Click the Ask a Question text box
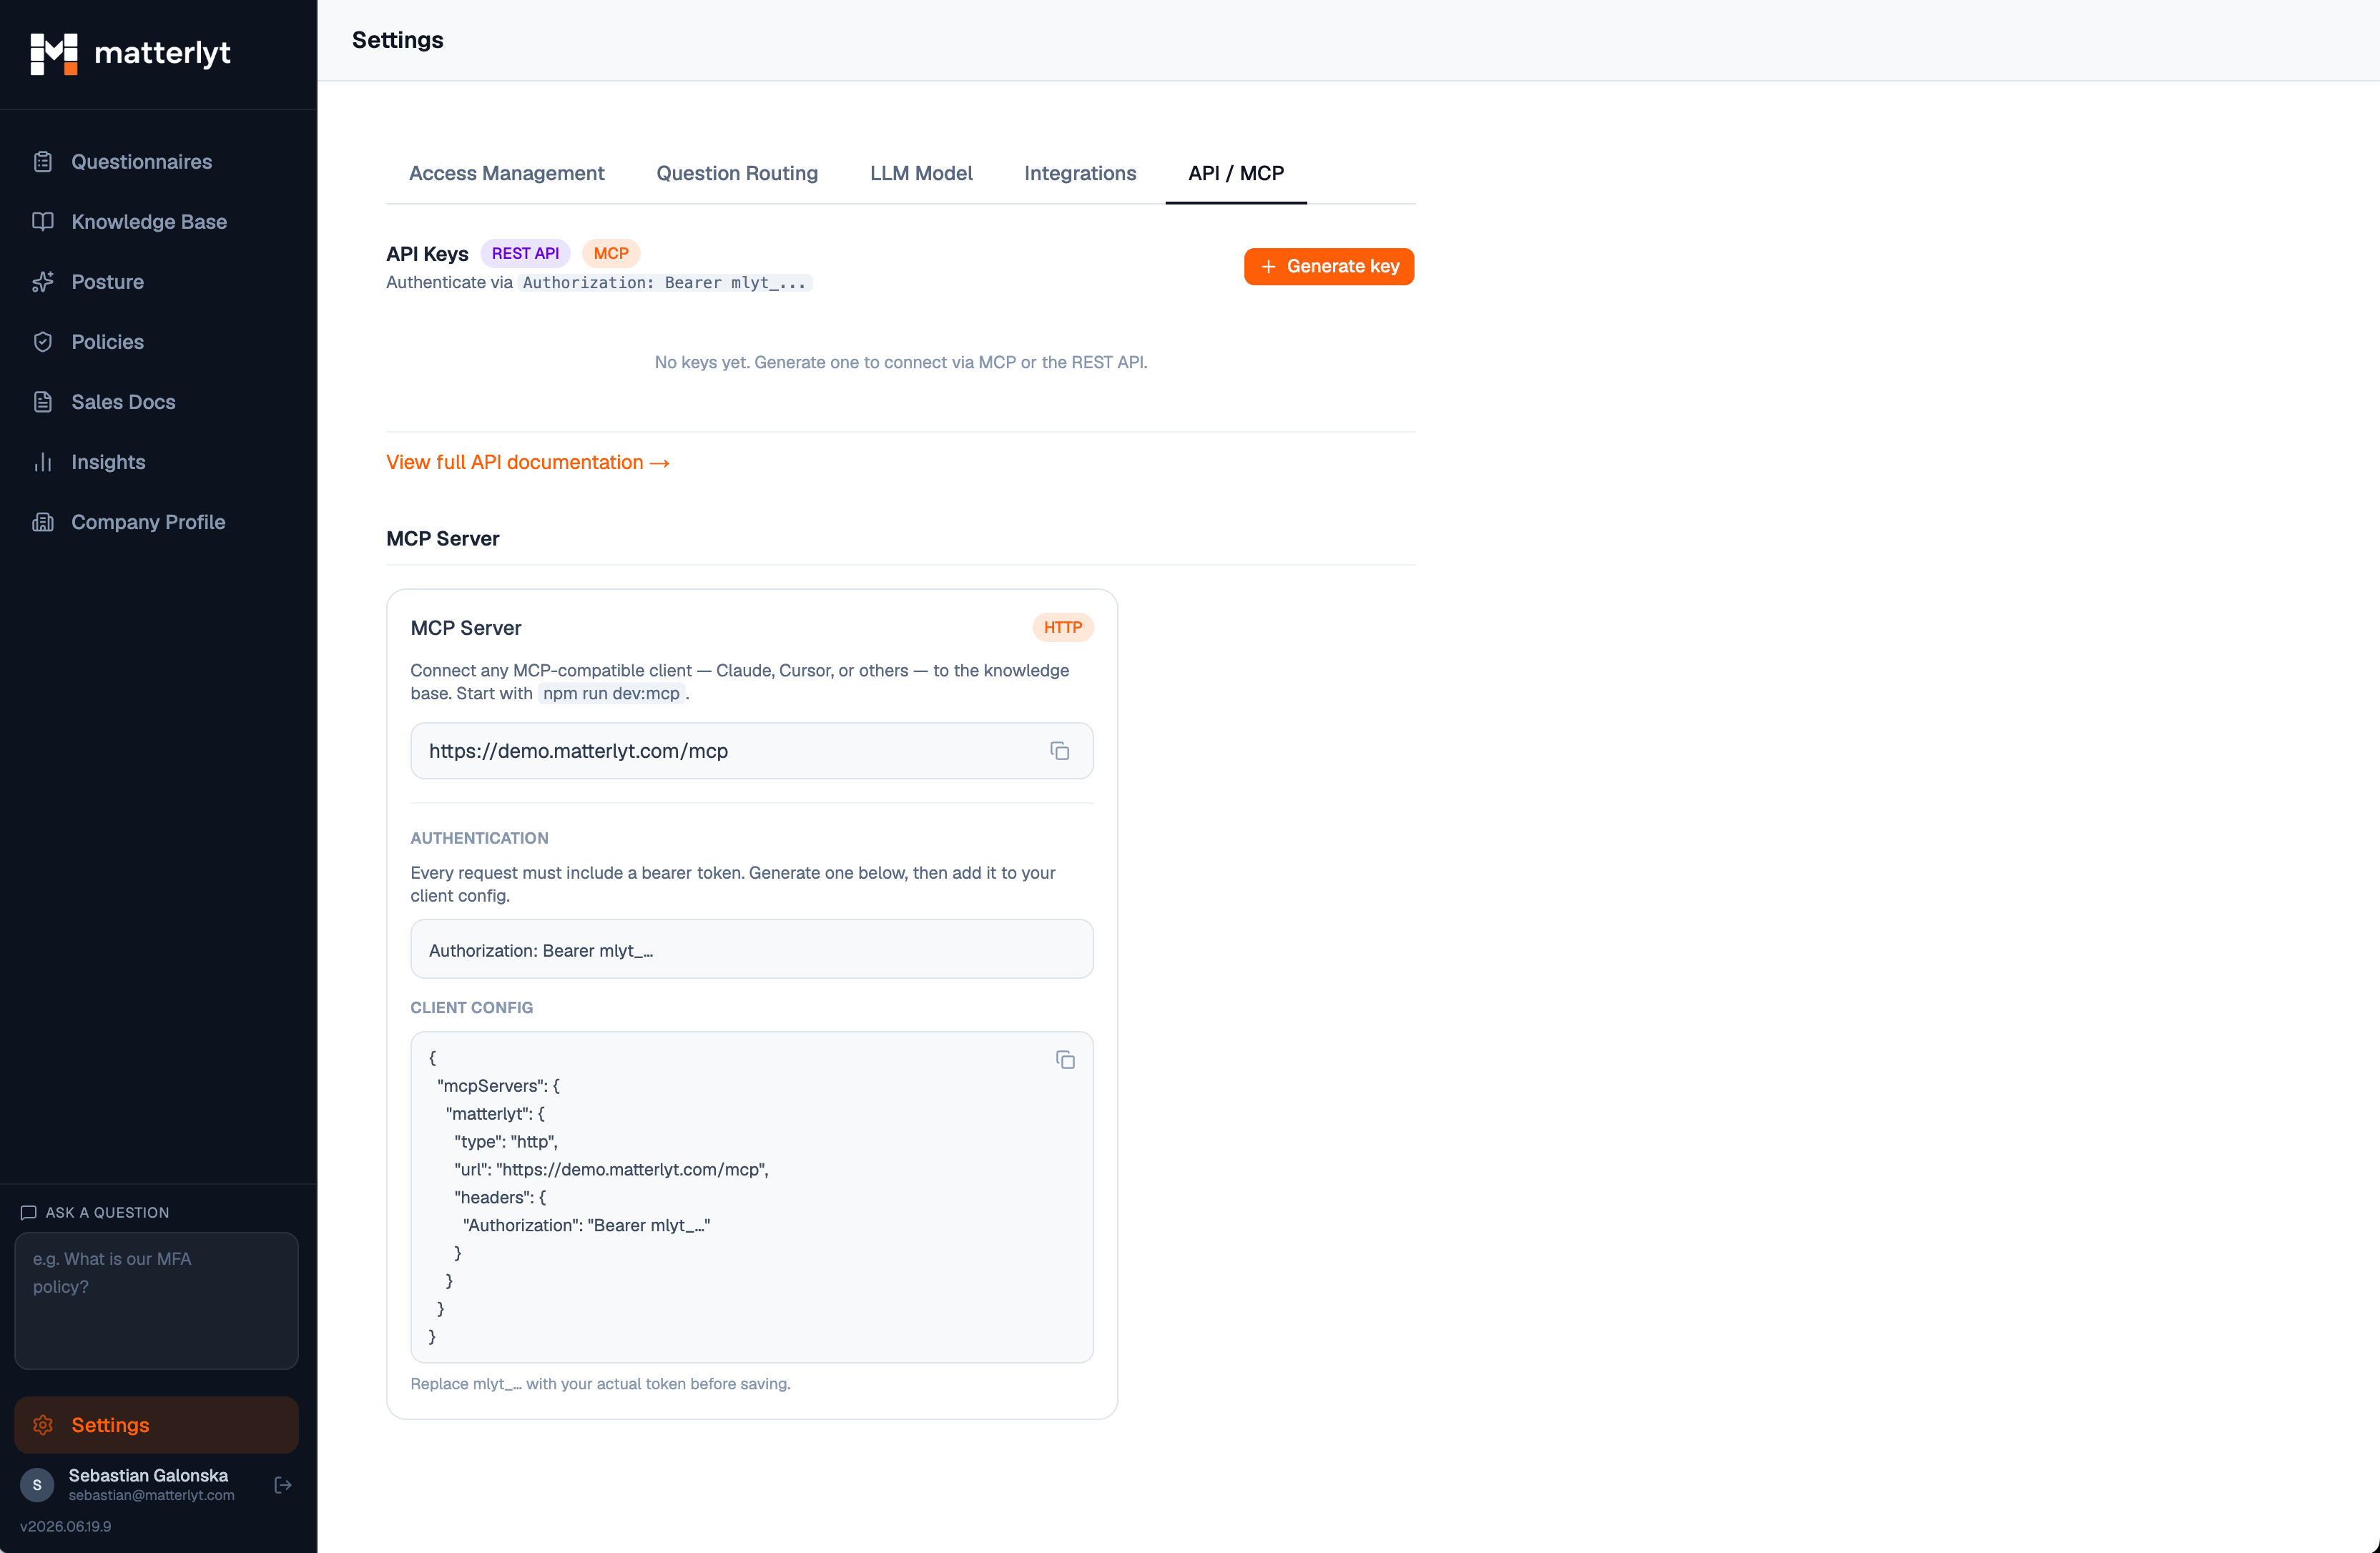 157,1301
